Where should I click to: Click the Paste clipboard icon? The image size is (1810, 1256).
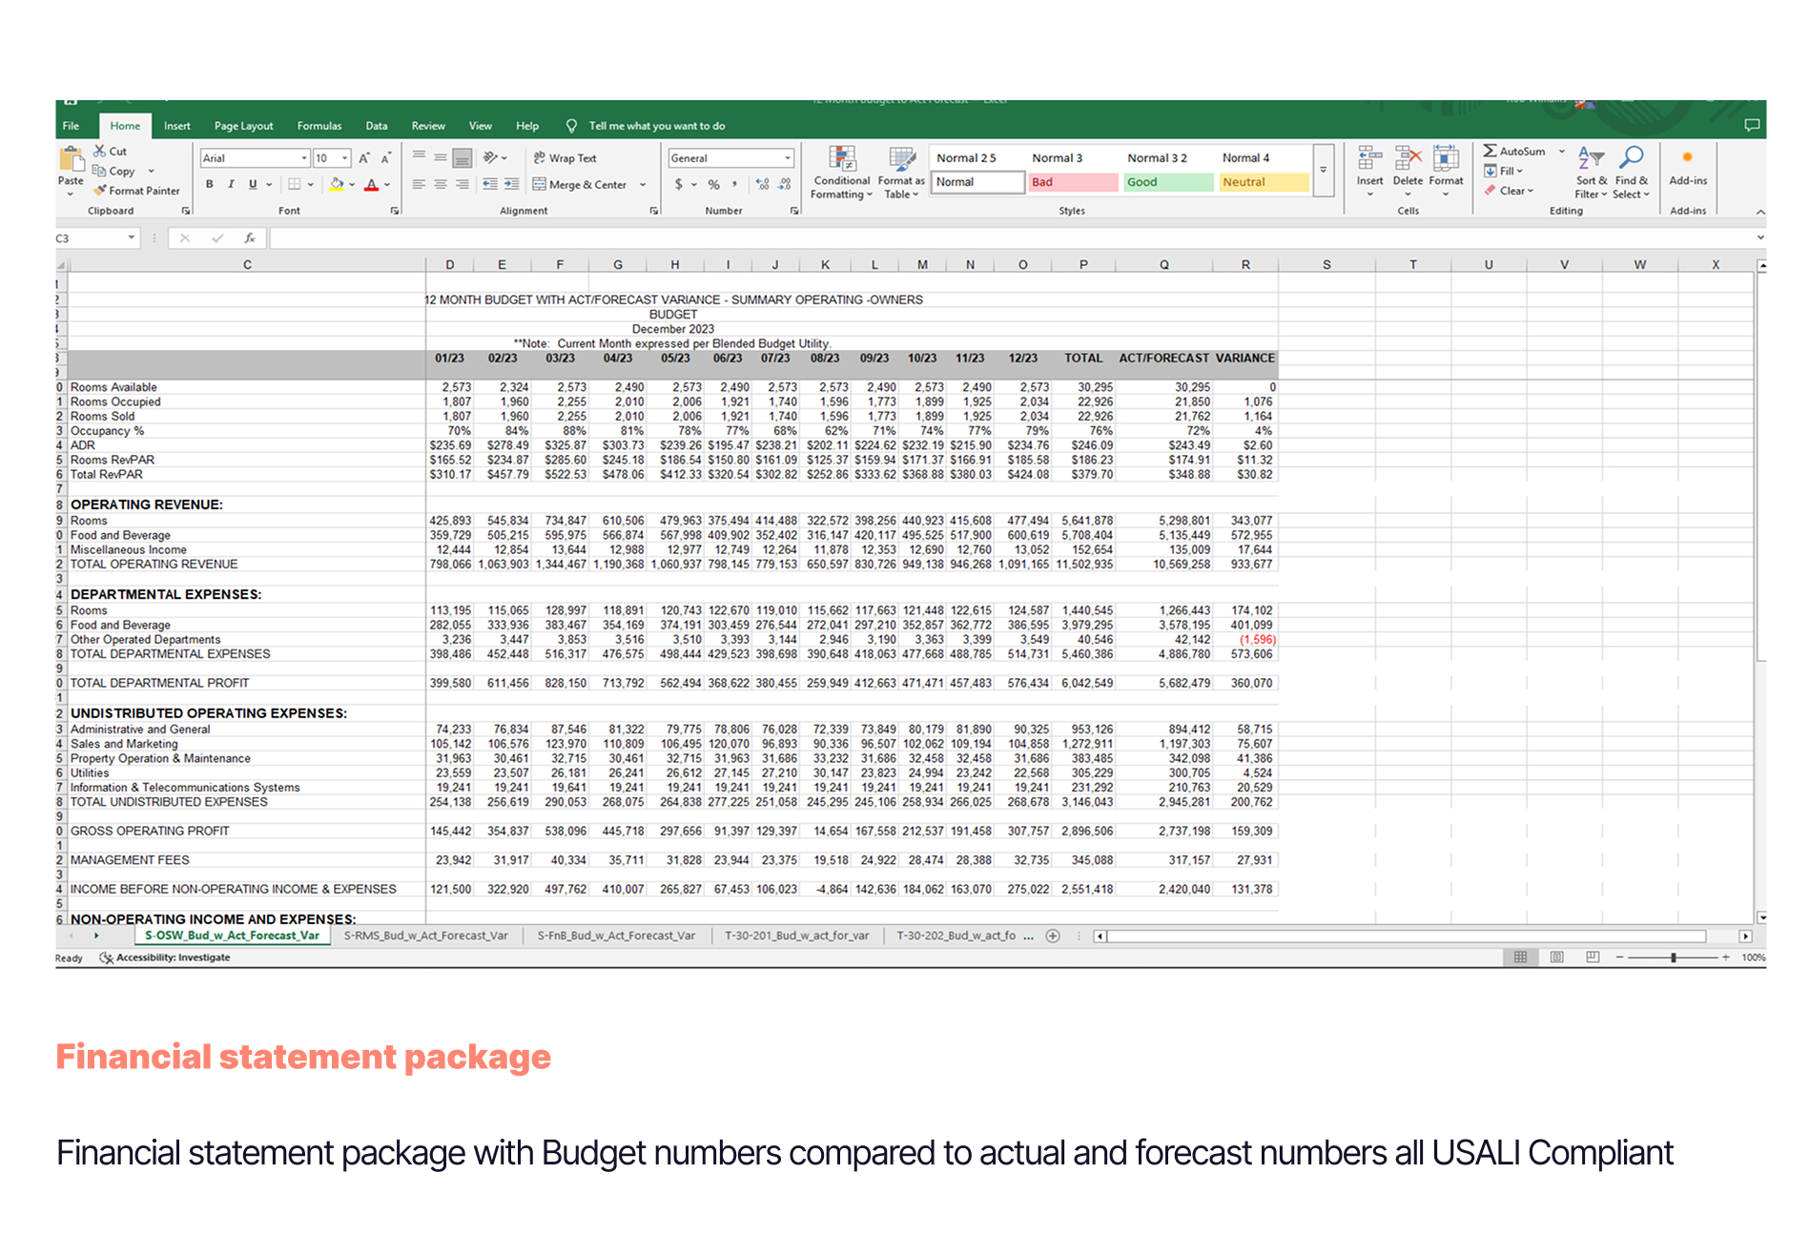pyautogui.click(x=72, y=159)
